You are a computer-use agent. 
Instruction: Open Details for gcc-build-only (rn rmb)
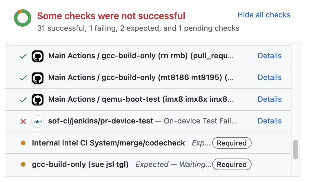click(x=270, y=56)
